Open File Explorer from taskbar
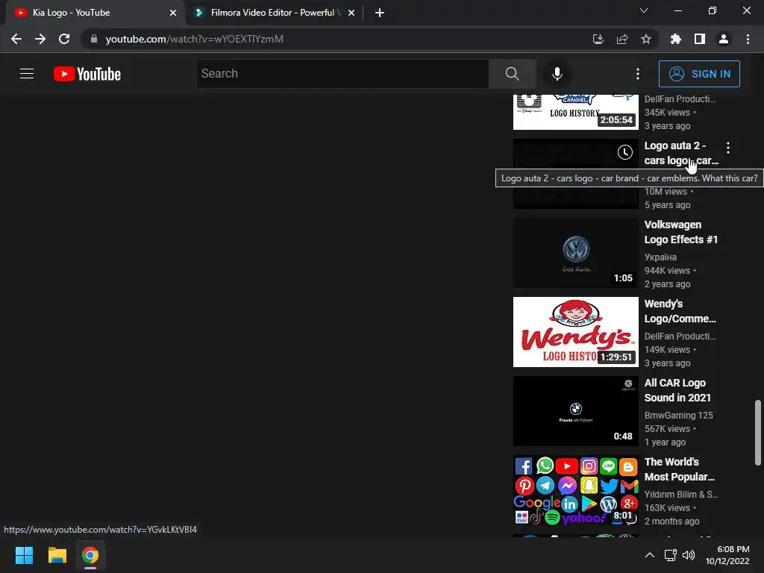 [57, 555]
